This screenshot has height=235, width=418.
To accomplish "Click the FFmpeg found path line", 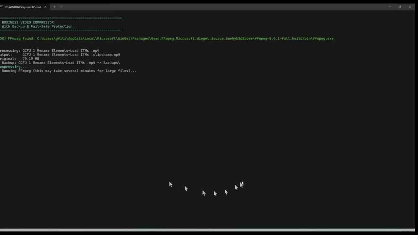I will point(167,39).
